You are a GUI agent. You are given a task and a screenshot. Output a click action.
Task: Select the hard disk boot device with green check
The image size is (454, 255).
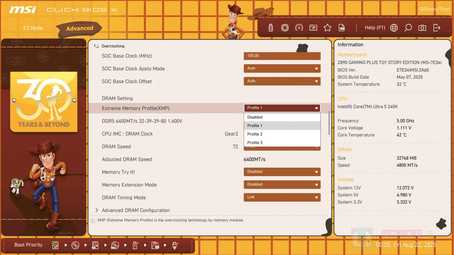(55, 245)
